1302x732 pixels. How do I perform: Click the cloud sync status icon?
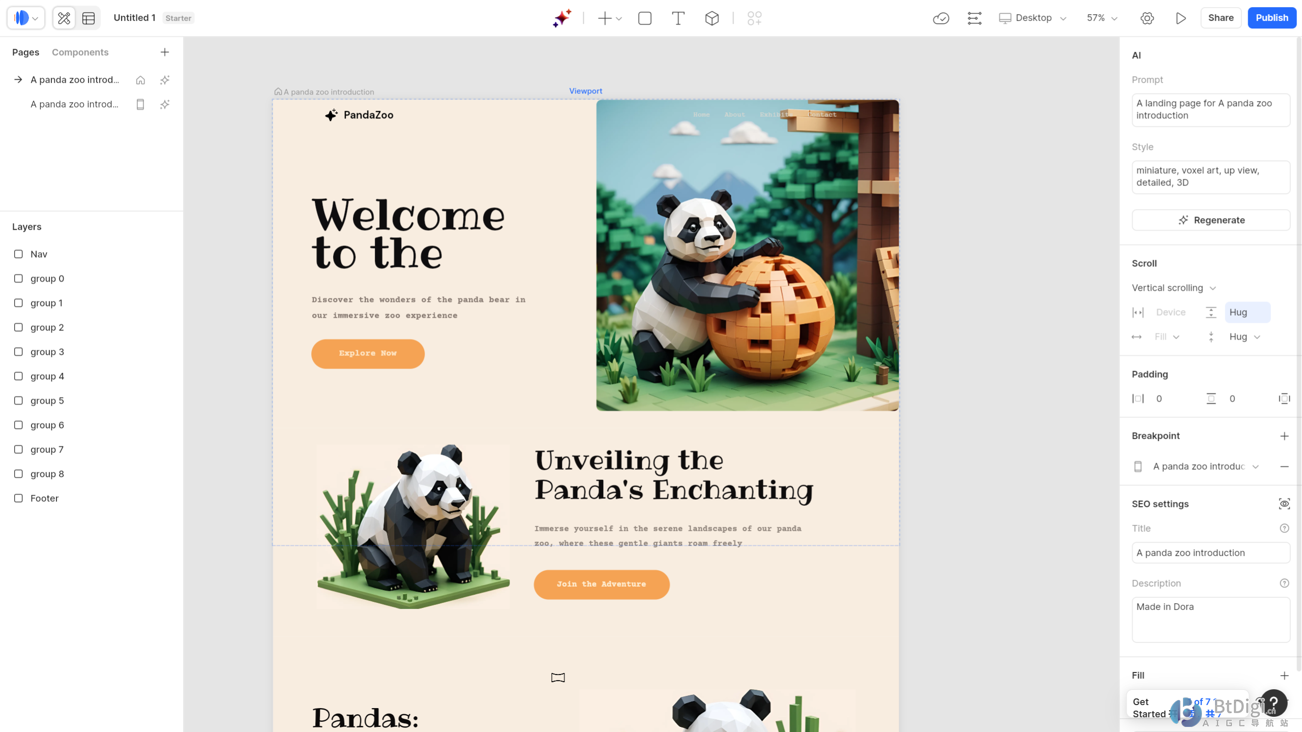tap(941, 18)
